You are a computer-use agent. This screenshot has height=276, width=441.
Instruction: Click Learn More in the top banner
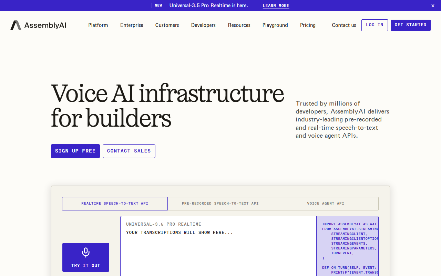pyautogui.click(x=276, y=6)
